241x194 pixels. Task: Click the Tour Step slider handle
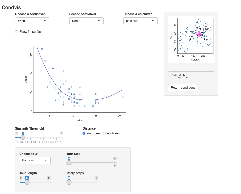(69, 163)
